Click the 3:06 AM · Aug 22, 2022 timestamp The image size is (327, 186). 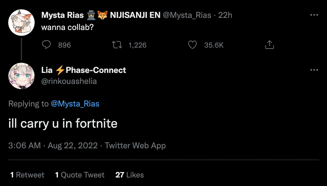point(53,145)
